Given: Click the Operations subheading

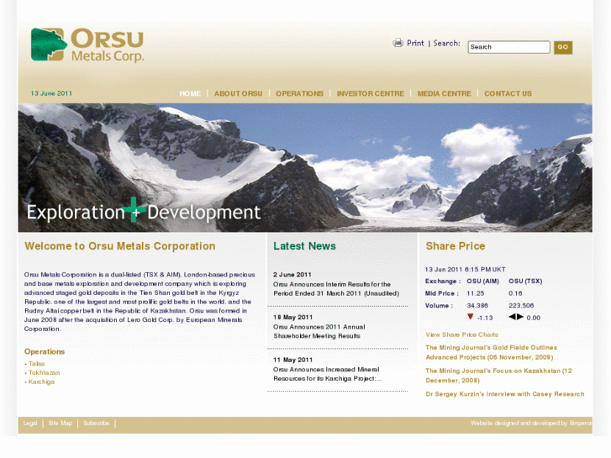Looking at the screenshot, I should click(x=45, y=351).
